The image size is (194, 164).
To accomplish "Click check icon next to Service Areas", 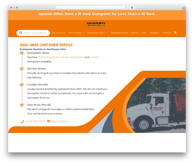I will [x=22, y=69].
